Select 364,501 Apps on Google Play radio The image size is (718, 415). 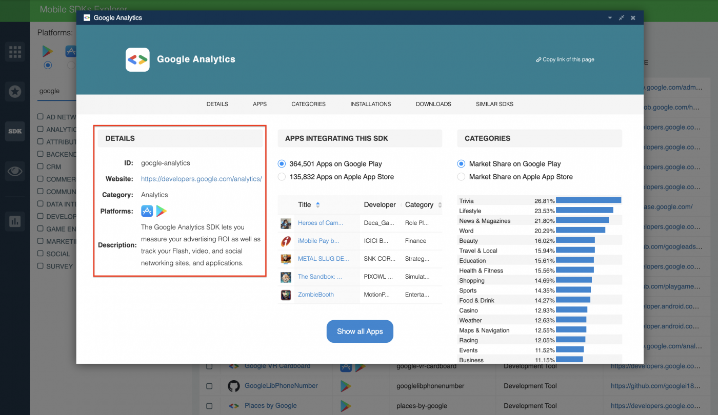point(282,164)
